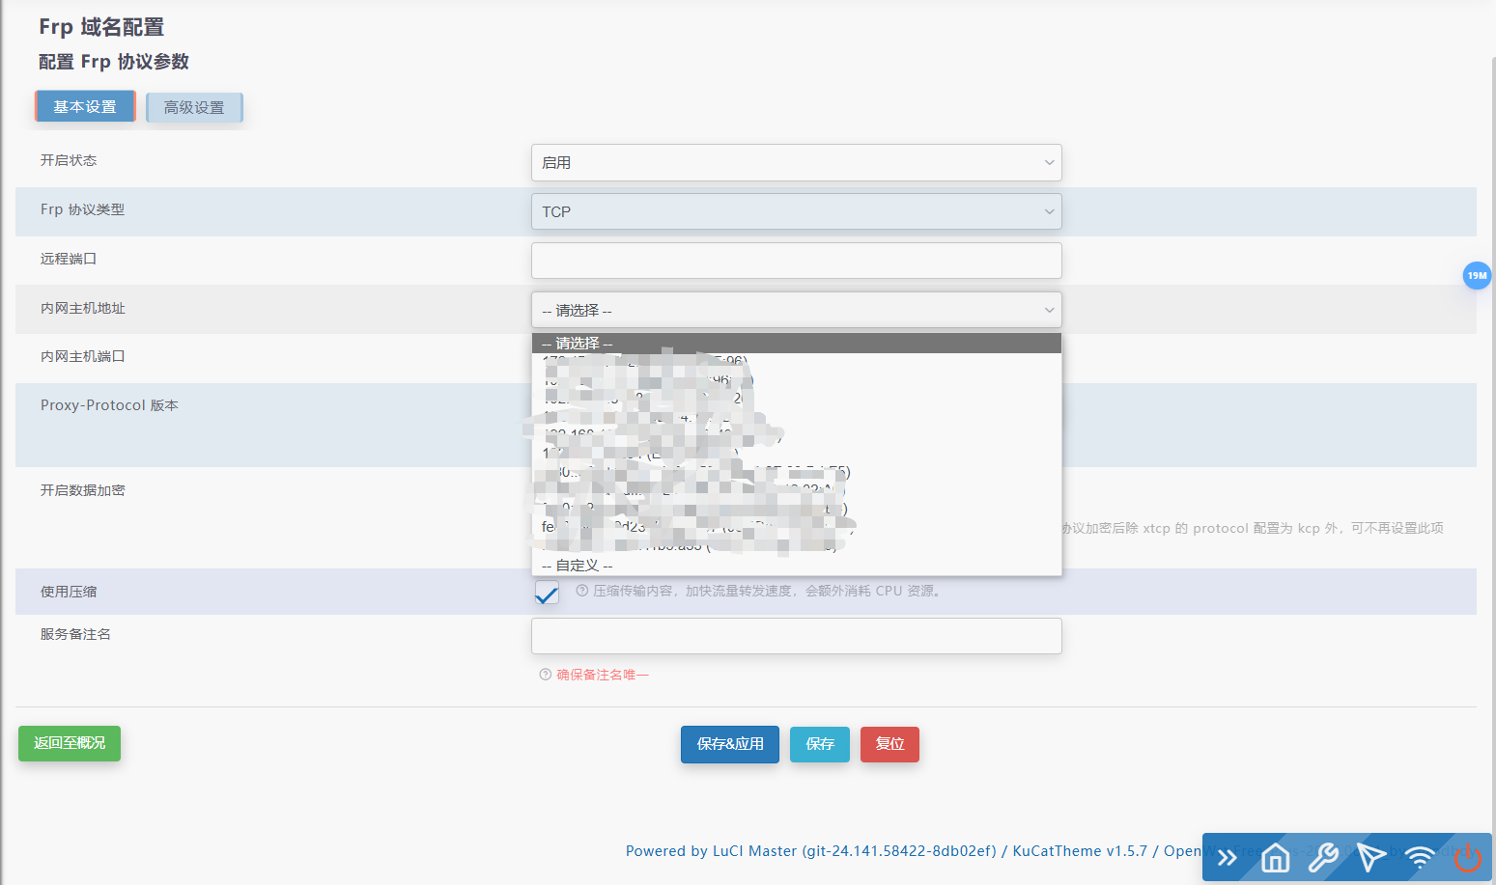Click the red power icon in dock
Viewport: 1496px width, 885px height.
pos(1466,857)
